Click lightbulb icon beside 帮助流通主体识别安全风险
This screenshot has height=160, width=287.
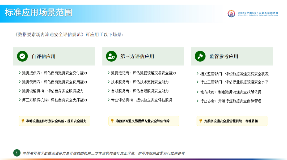tap(23, 121)
